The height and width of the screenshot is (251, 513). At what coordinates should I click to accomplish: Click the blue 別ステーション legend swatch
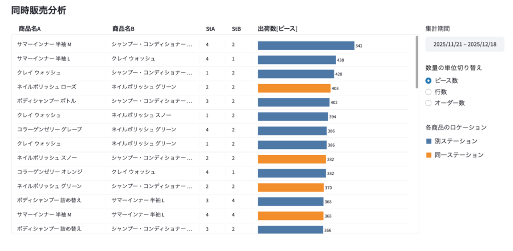(x=428, y=141)
